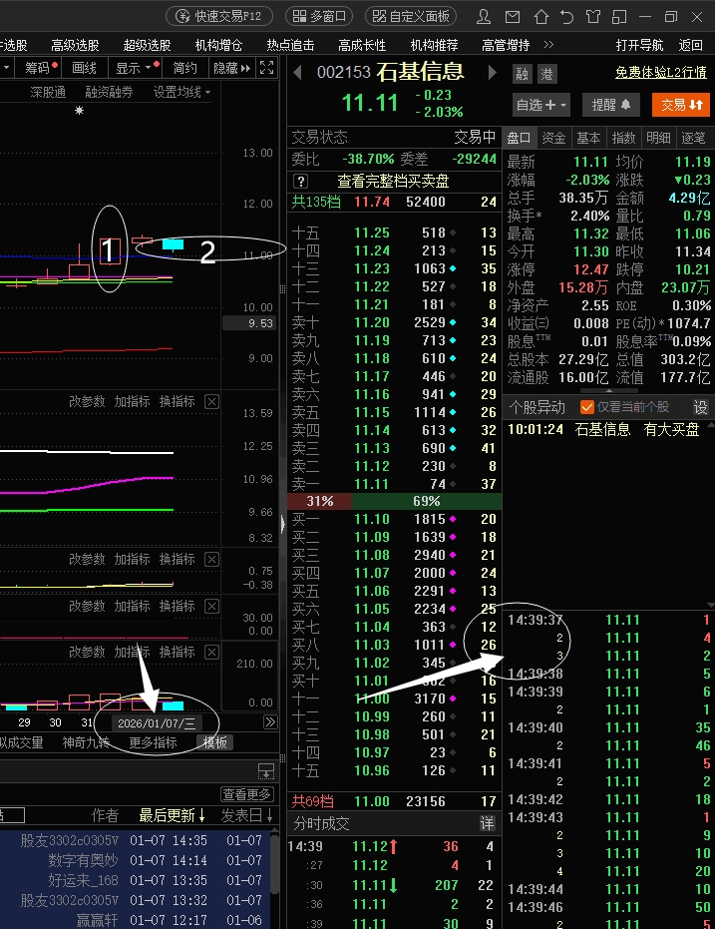Open custom panel 自定义面板
Viewport: 715px width, 929px height.
[x=411, y=16]
